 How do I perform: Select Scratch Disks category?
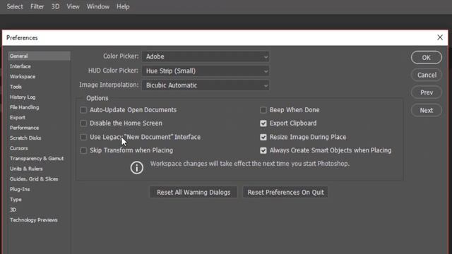(x=25, y=138)
